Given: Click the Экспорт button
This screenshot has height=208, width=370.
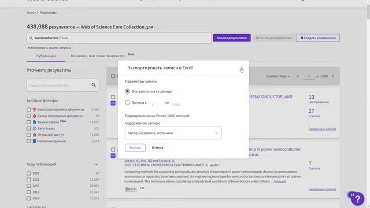Looking at the screenshot, I should click(x=135, y=148).
